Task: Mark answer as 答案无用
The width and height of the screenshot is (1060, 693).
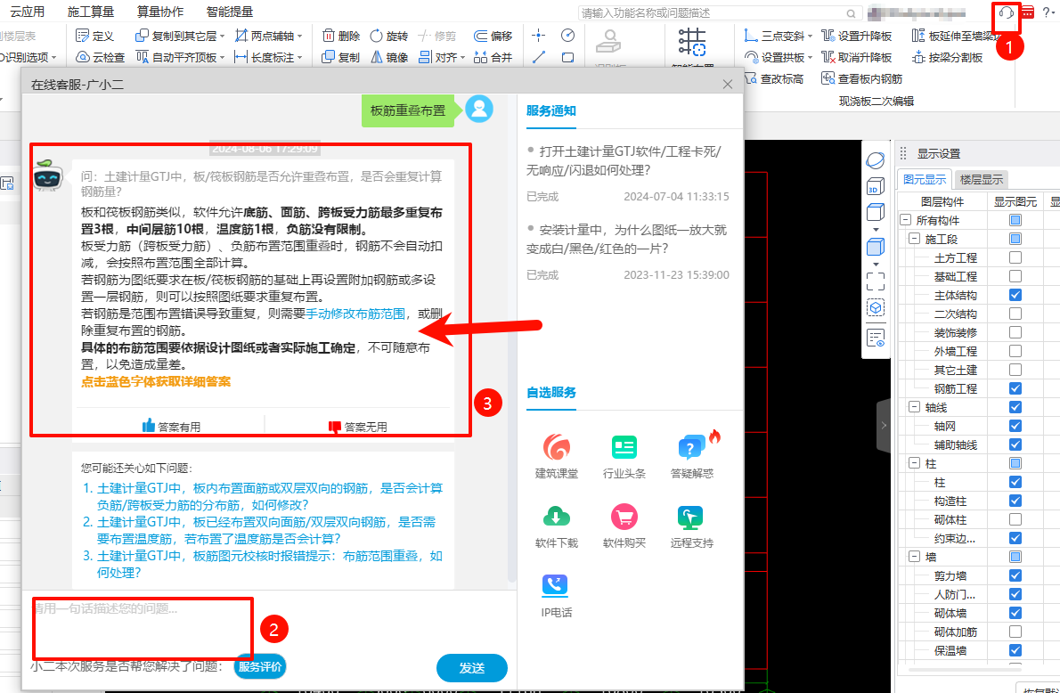Action: coord(357,427)
